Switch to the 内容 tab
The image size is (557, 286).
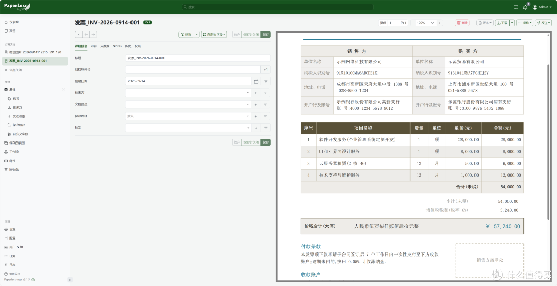[x=94, y=46]
